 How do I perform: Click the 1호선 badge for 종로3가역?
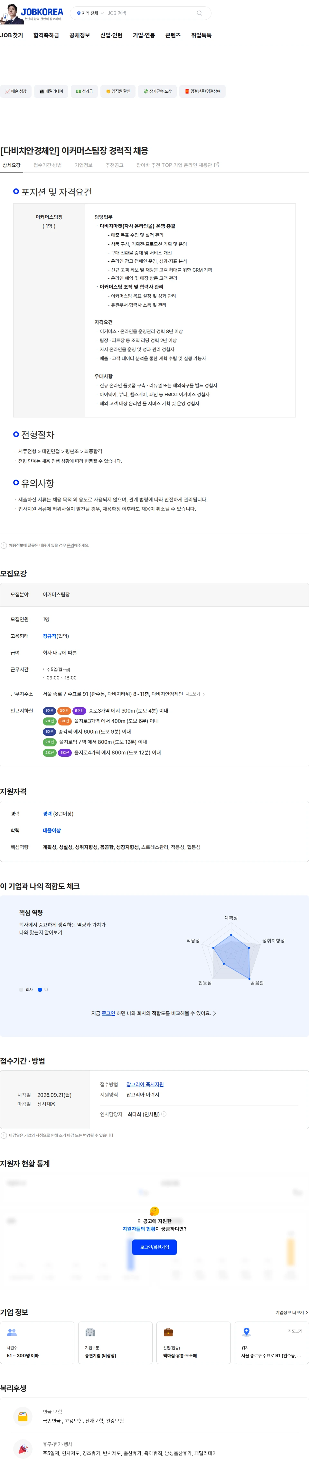(49, 711)
